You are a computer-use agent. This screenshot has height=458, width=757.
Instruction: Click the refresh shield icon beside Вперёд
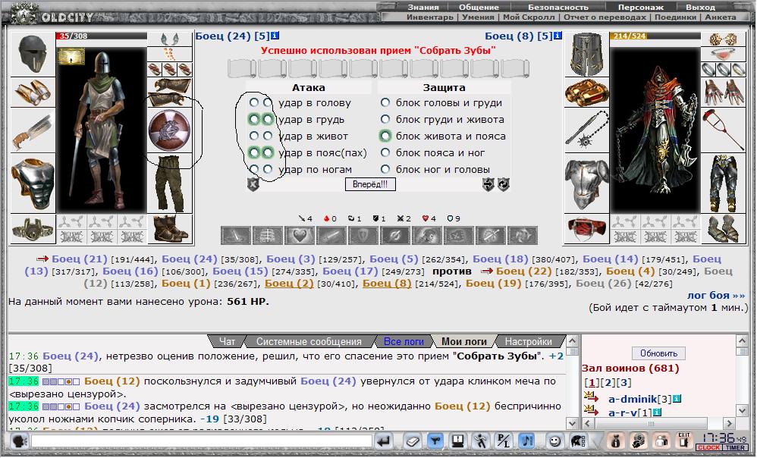click(504, 184)
